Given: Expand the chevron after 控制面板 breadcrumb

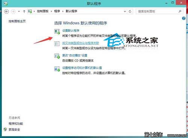Looking at the screenshot, I should coord(51,11).
